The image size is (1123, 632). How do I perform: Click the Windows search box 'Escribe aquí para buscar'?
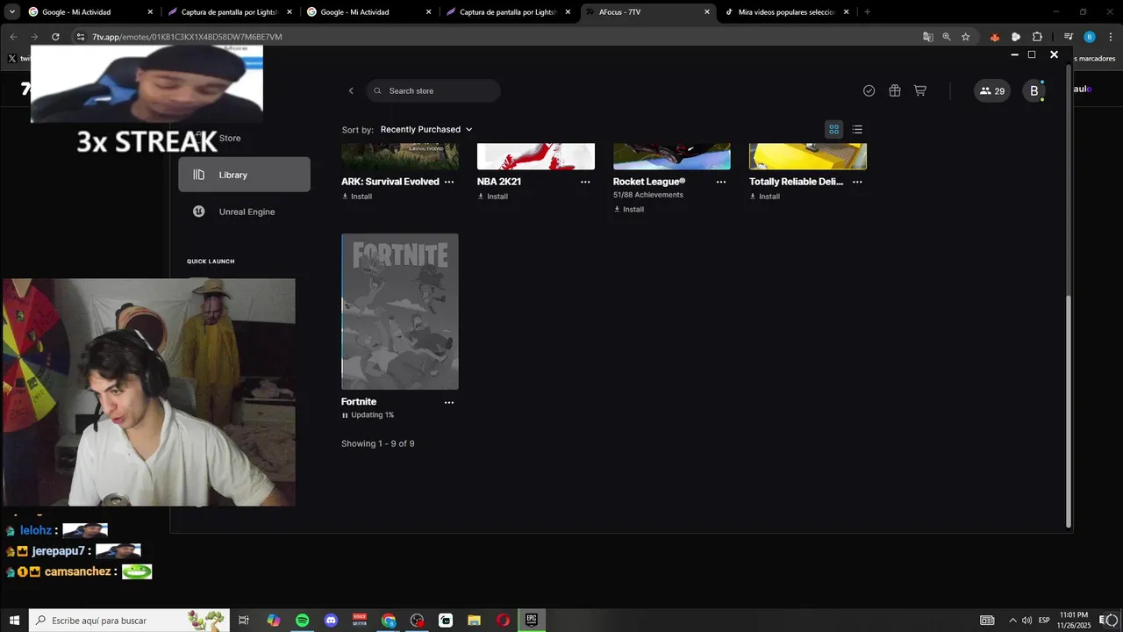point(129,621)
